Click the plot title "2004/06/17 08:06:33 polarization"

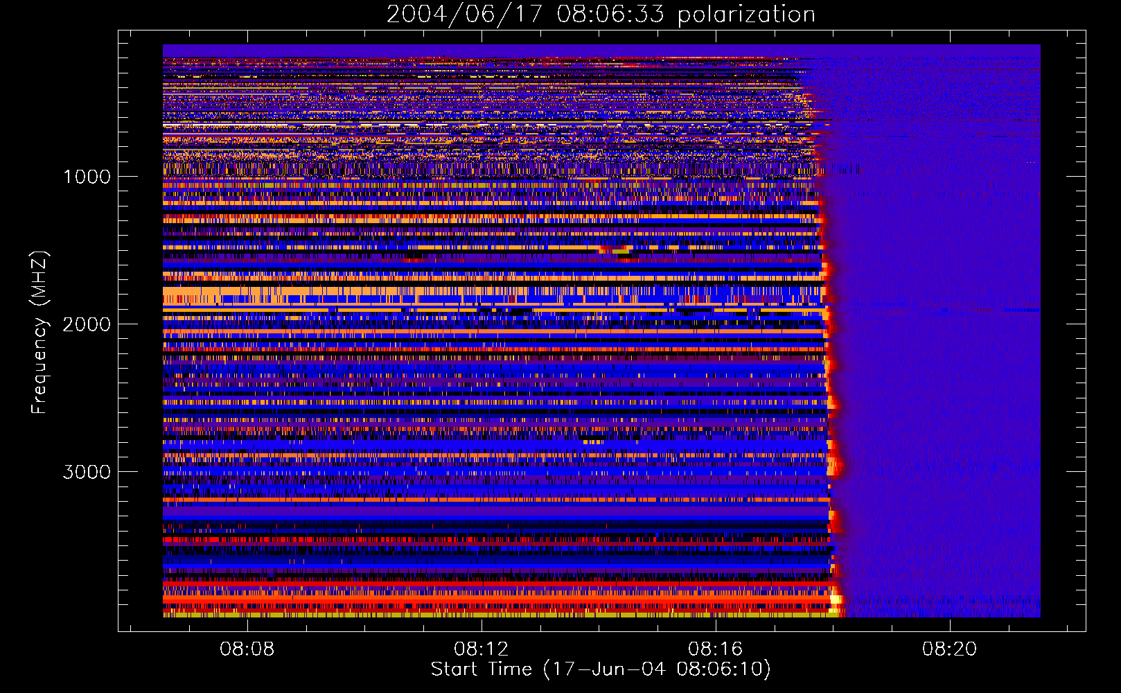coord(601,15)
